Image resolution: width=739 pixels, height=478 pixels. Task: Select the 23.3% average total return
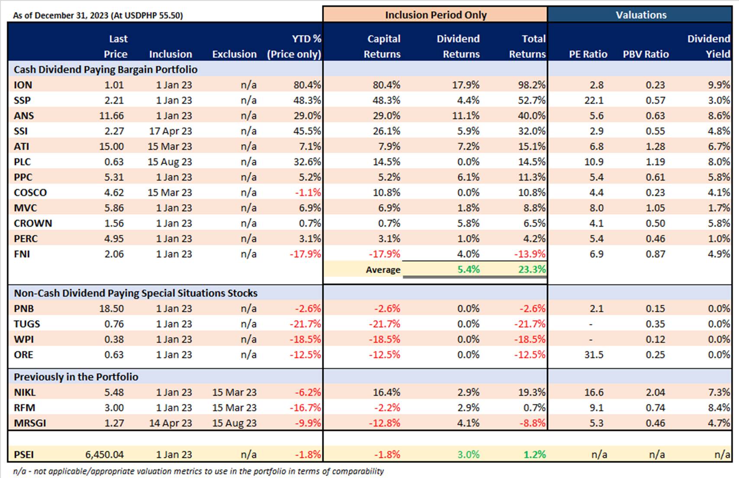[x=532, y=269]
